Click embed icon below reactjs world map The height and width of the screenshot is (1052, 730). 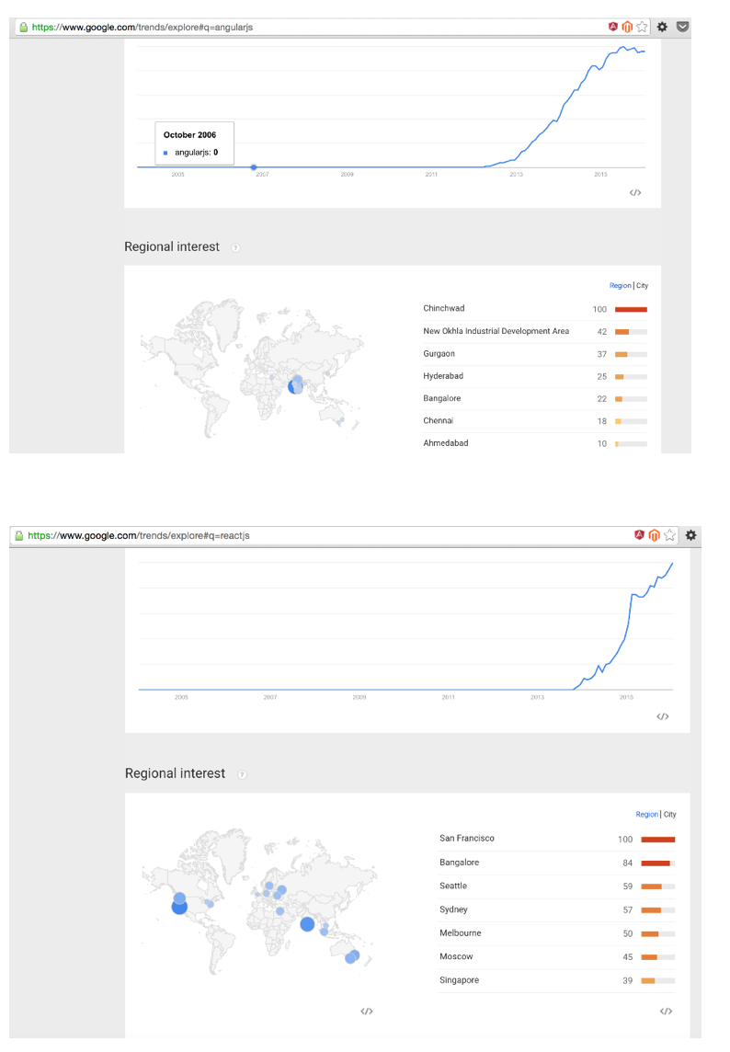point(366,1011)
